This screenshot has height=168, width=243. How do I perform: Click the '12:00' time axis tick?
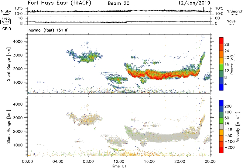[x=119, y=161]
